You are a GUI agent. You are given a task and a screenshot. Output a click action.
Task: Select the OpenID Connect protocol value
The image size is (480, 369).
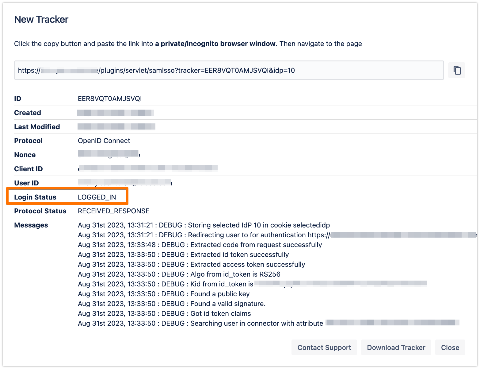point(104,141)
